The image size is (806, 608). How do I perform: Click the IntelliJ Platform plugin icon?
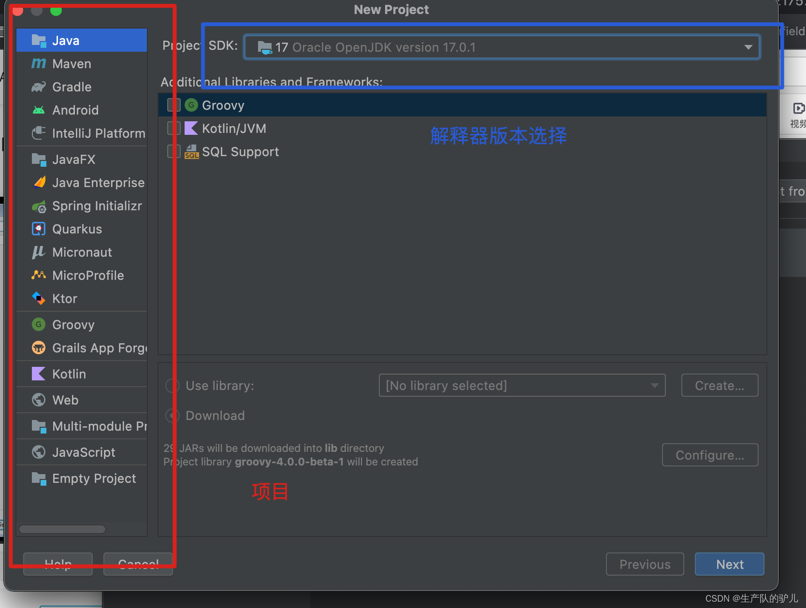click(x=39, y=133)
